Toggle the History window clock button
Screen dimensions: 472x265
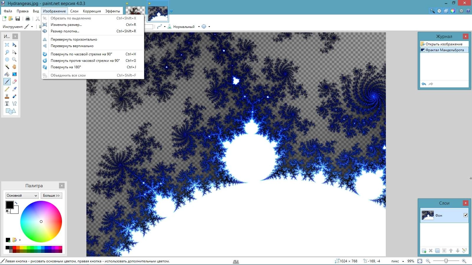click(439, 11)
